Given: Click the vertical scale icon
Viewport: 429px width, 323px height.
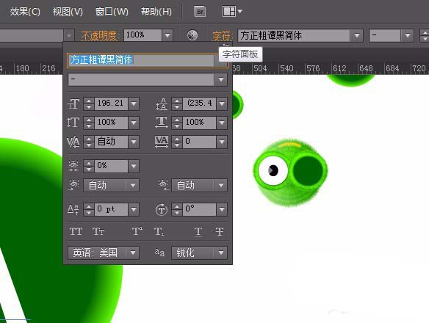Looking at the screenshot, I should [73, 123].
